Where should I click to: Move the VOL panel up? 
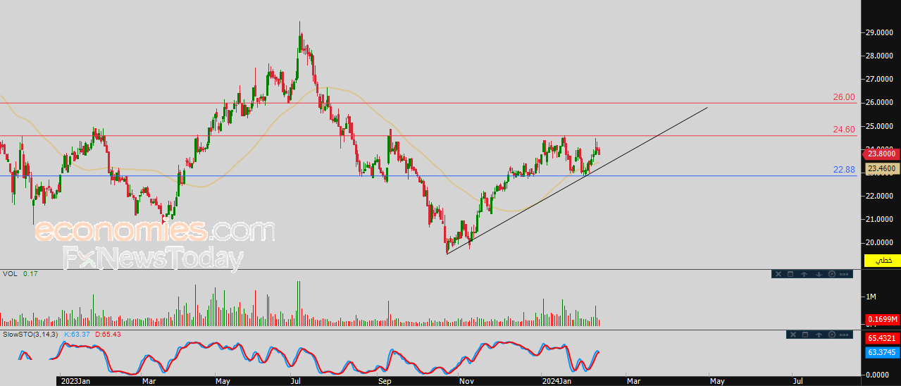point(804,274)
